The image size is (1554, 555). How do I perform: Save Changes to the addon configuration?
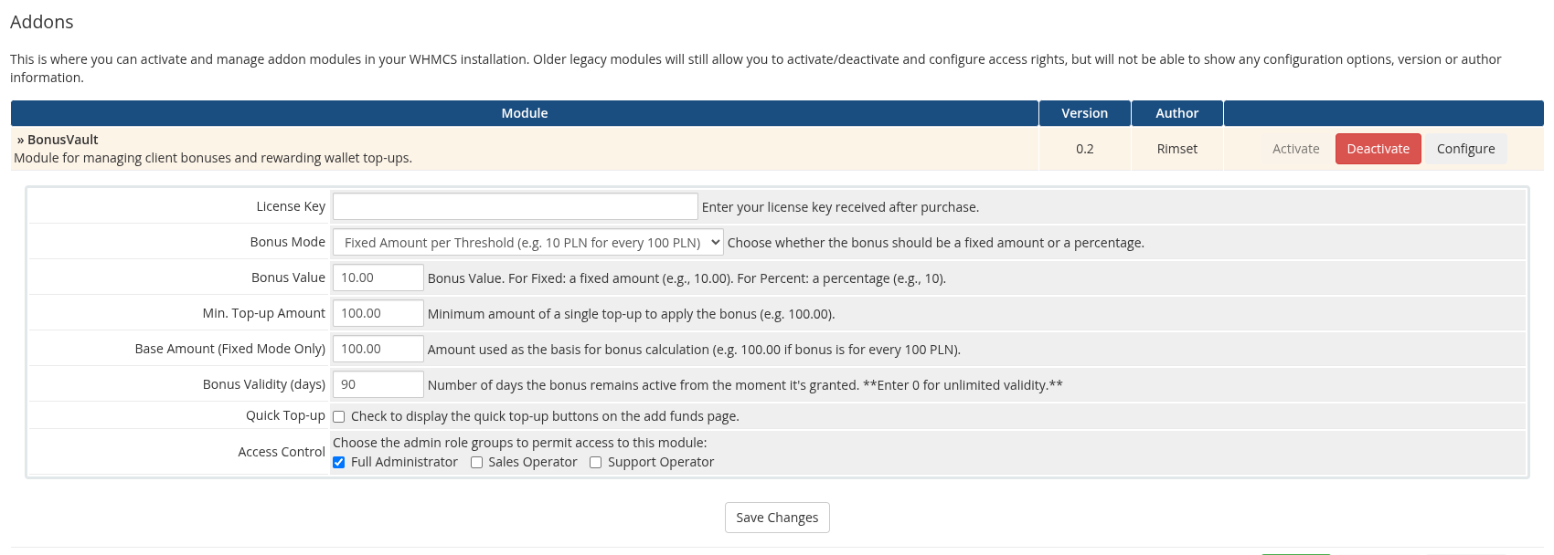point(777,518)
